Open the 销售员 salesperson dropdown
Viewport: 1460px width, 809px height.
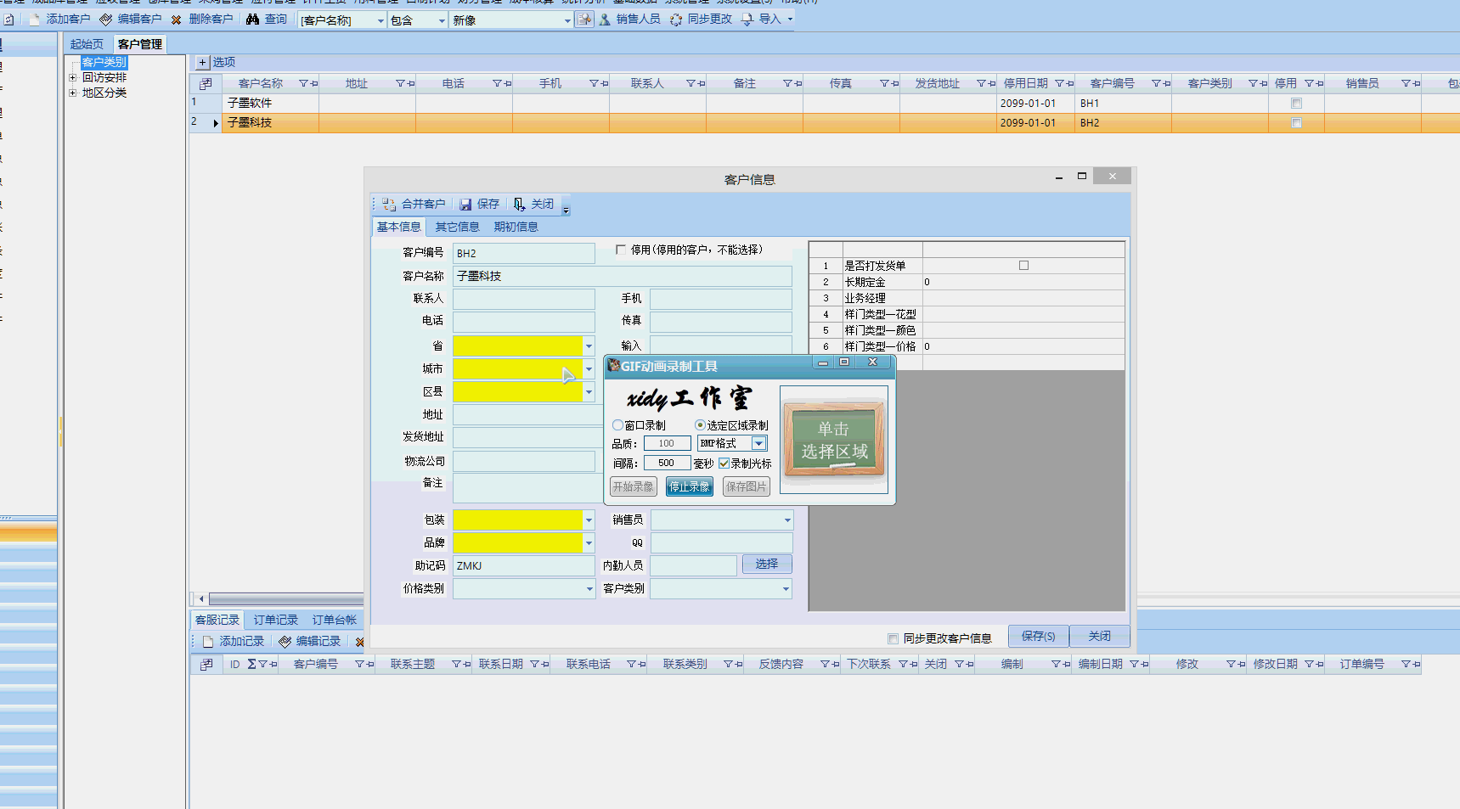coord(786,520)
